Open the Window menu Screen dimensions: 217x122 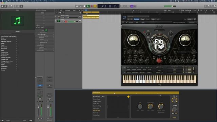pyautogui.click(x=46, y=1)
